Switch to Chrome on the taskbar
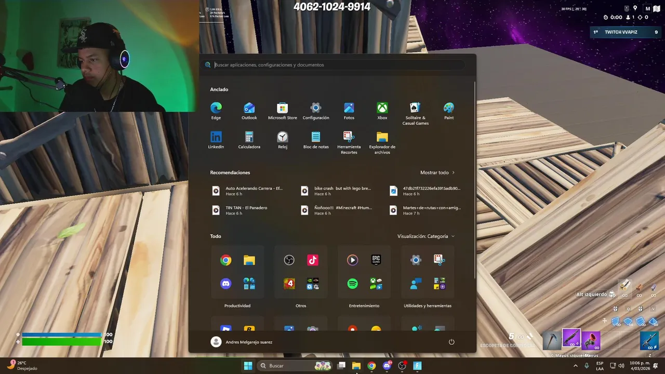665x374 pixels. 371,366
